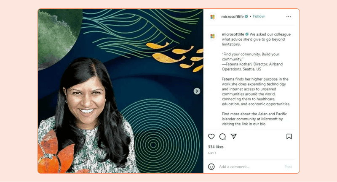Image resolution: width=337 pixels, height=182 pixels.
Task: Like the post with the heart icon
Action: (x=211, y=136)
